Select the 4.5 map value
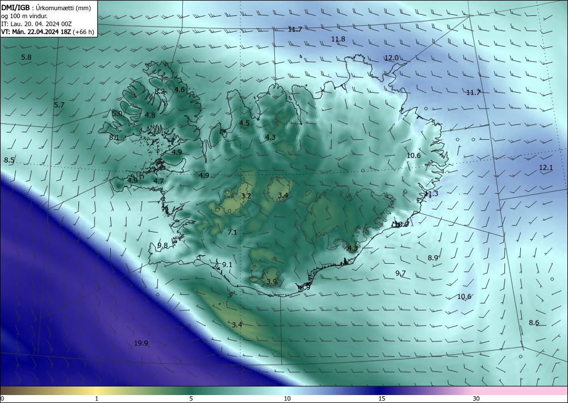The height and width of the screenshot is (403, 568). pos(244,123)
